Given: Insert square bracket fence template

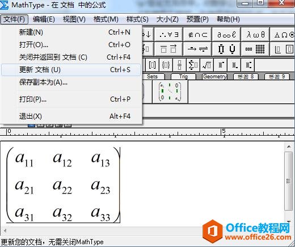Looking at the screenshot, I should coord(152,65).
